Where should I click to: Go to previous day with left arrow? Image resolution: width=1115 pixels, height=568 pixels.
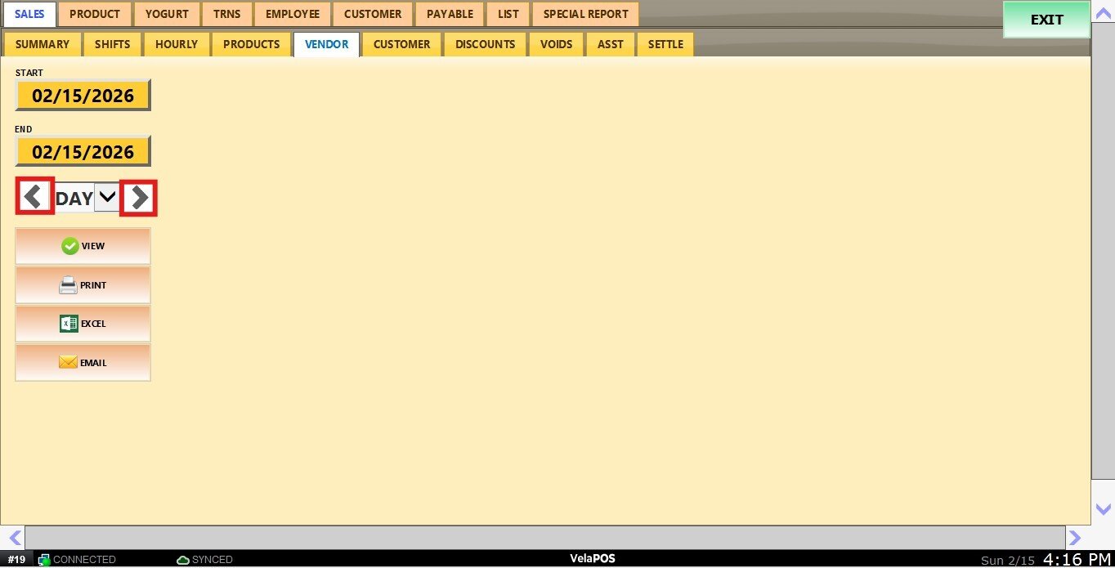[34, 197]
